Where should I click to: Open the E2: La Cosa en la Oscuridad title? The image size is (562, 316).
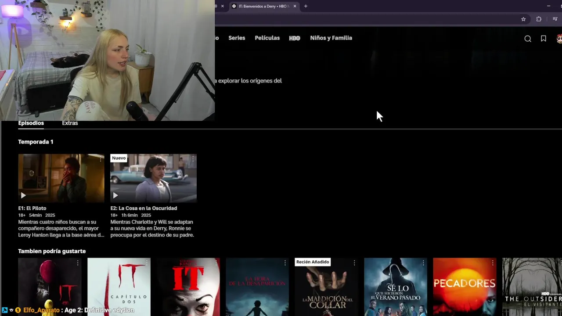click(x=144, y=208)
